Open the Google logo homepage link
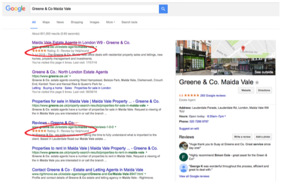This screenshot has height=185, width=281. (15, 9)
